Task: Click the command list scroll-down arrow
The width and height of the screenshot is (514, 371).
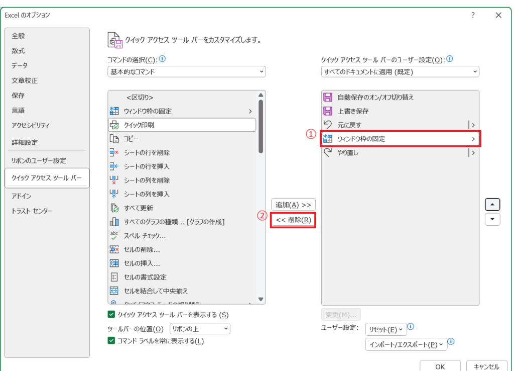Action: (x=261, y=299)
